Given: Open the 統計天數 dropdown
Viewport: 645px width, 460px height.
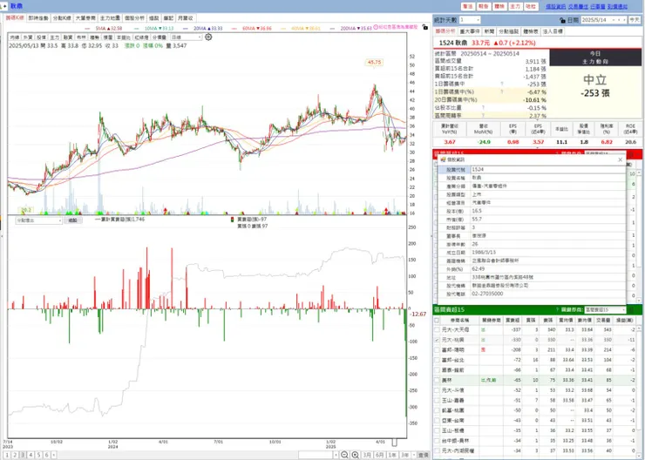Looking at the screenshot, I should (470, 20).
